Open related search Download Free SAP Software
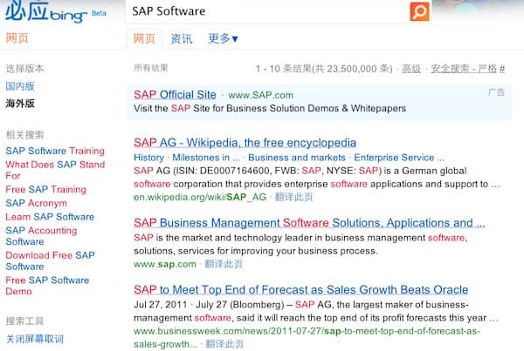Viewport: 524px width, 351px height. 50,260
